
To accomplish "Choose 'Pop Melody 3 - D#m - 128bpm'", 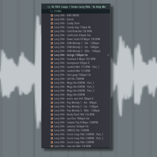I will coord(77,111).
